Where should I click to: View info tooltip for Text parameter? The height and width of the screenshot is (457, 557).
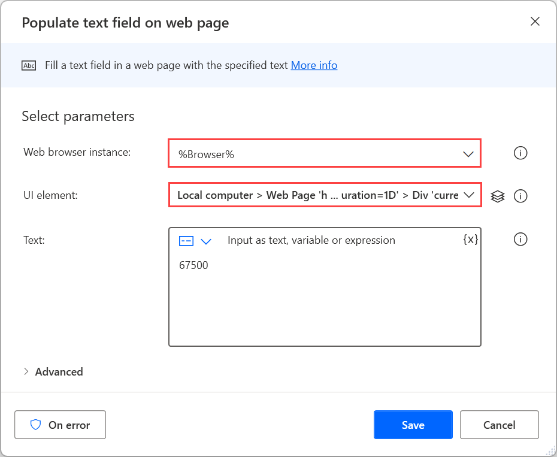[x=520, y=239]
